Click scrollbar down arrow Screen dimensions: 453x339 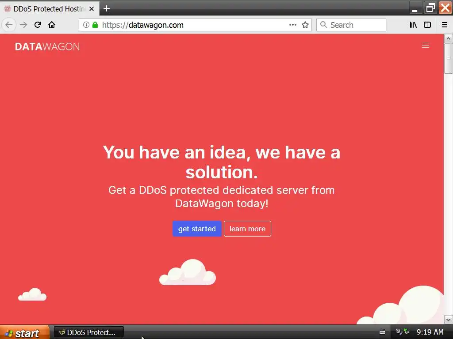[x=449, y=320]
